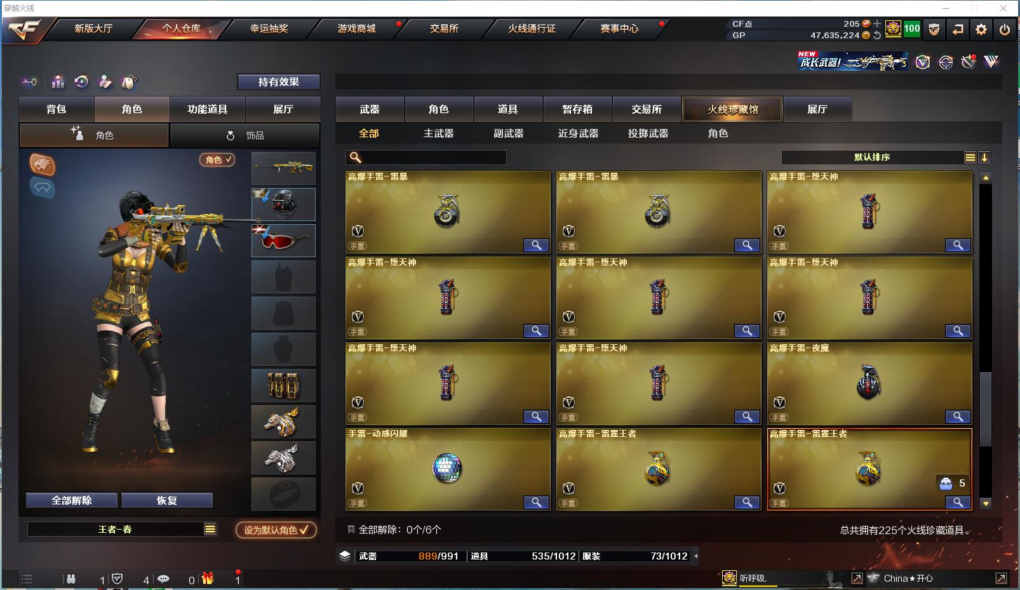Viewport: 1020px width, 590px height.
Task: Click the 全部解除 button under character
Action: 72,500
